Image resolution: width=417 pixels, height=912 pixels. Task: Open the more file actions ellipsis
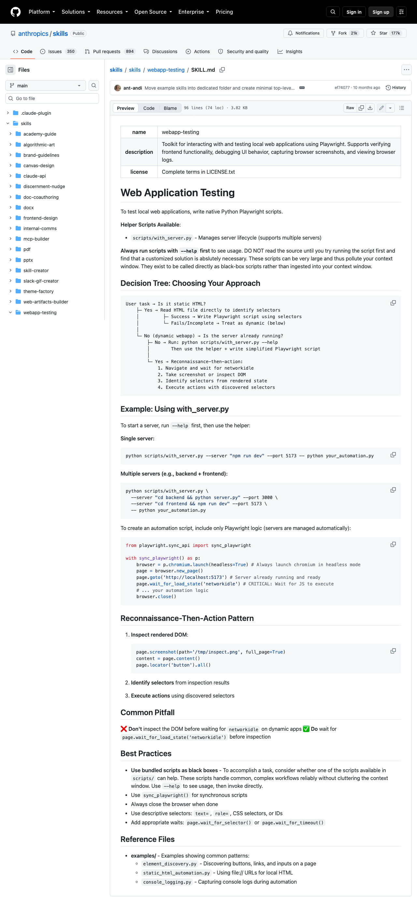point(406,70)
